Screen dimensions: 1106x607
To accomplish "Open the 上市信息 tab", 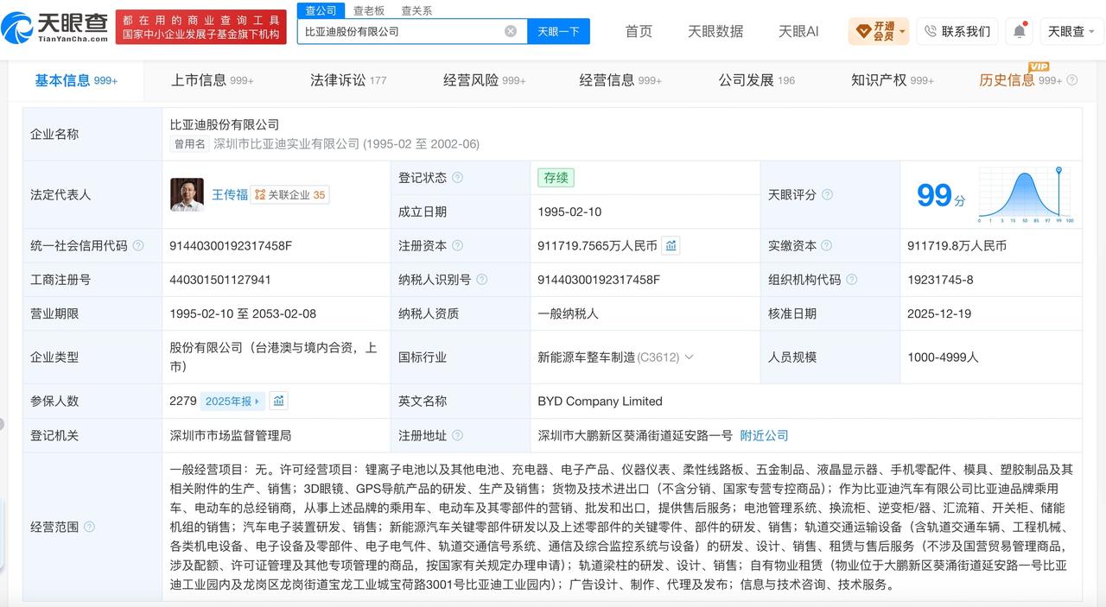I will (212, 80).
